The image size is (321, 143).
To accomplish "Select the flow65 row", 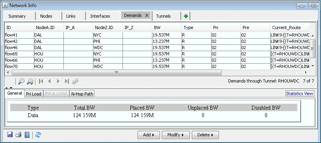I will (x=157, y=54).
